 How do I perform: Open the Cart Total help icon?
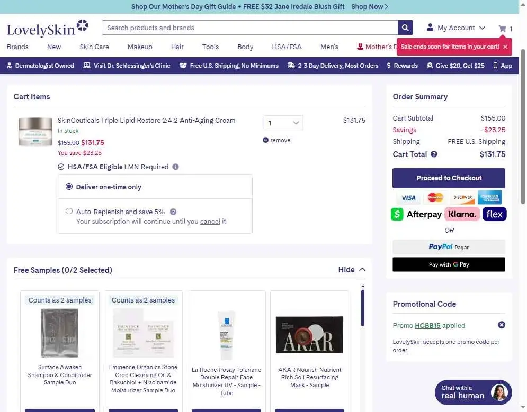tap(434, 154)
